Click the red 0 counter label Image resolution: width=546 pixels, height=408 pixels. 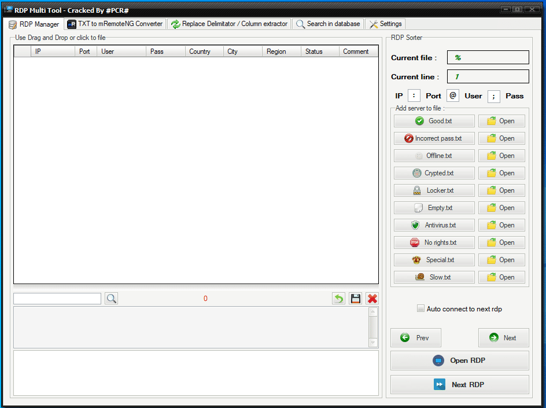205,299
